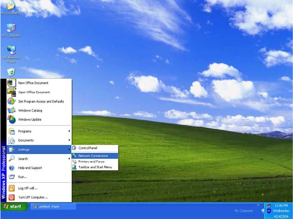Expand the Search submenu arrow

tap(69, 159)
